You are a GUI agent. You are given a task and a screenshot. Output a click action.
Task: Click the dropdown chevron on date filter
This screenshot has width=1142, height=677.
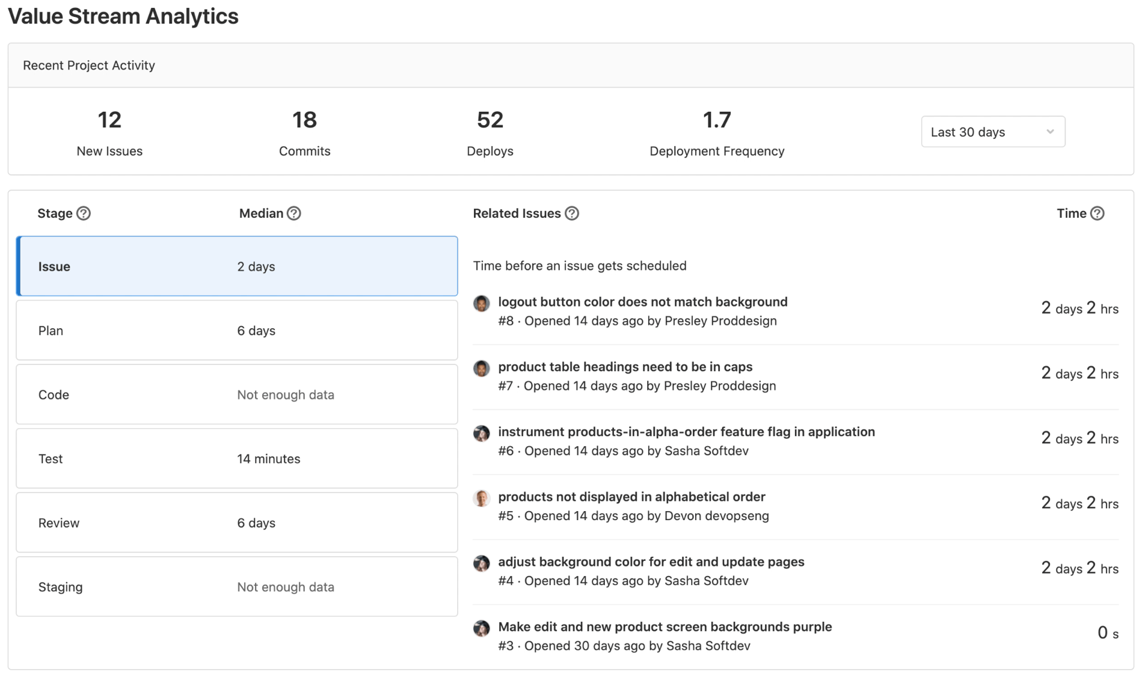pyautogui.click(x=1050, y=132)
